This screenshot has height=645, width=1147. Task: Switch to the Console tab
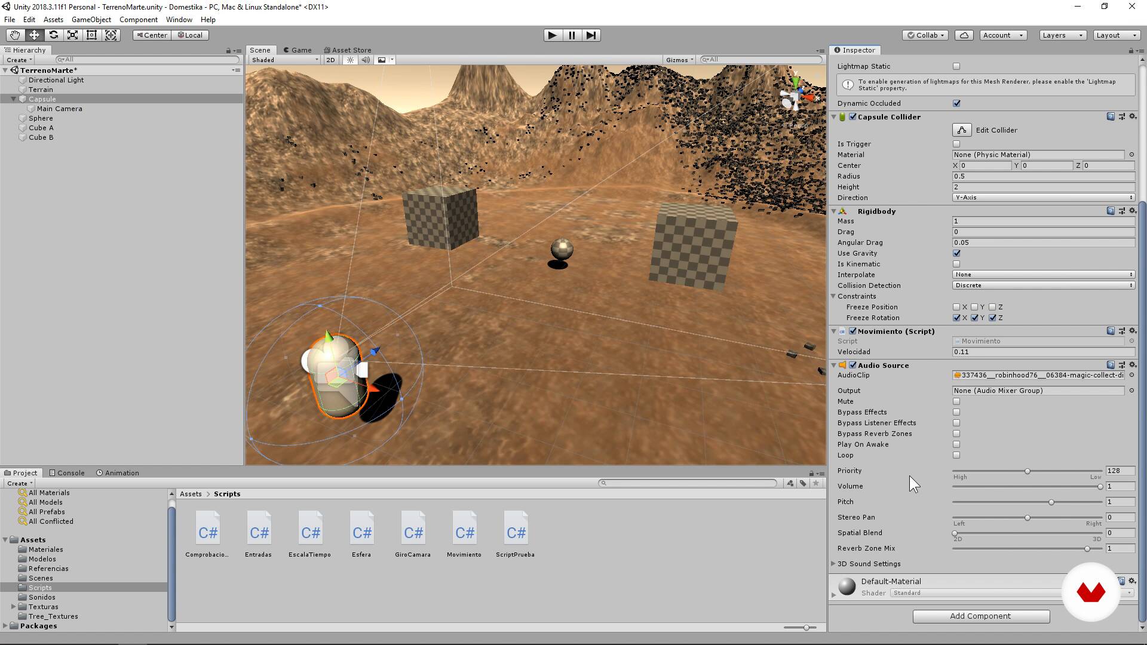coord(67,473)
